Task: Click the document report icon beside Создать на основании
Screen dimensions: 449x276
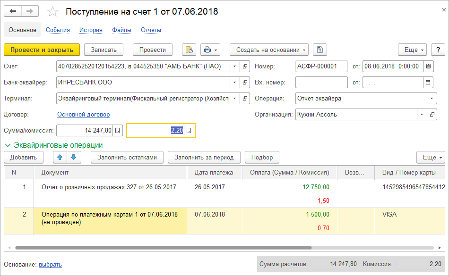Action: pos(320,50)
